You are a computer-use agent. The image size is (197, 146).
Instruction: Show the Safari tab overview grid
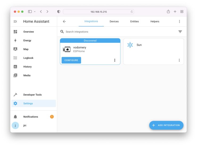(x=182, y=12)
